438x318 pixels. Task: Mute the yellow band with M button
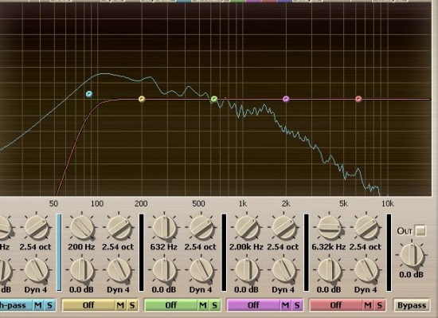click(x=120, y=305)
